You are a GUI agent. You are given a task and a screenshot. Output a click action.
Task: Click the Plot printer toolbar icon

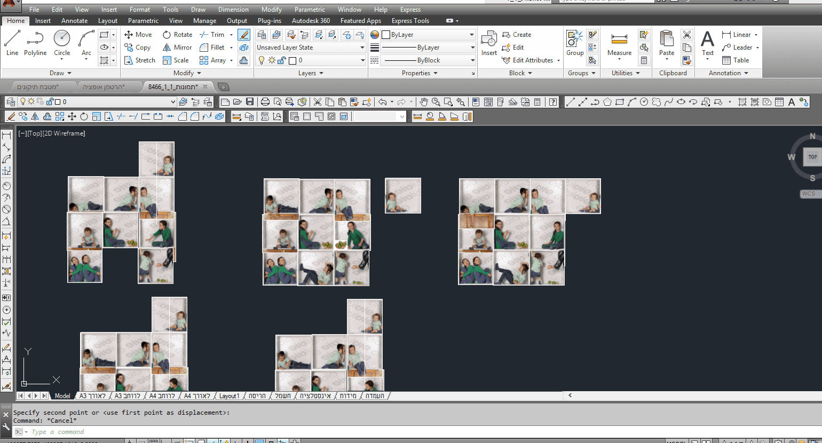[x=265, y=101]
